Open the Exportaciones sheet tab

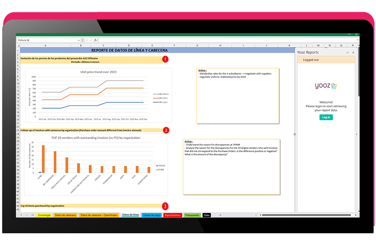point(173,215)
